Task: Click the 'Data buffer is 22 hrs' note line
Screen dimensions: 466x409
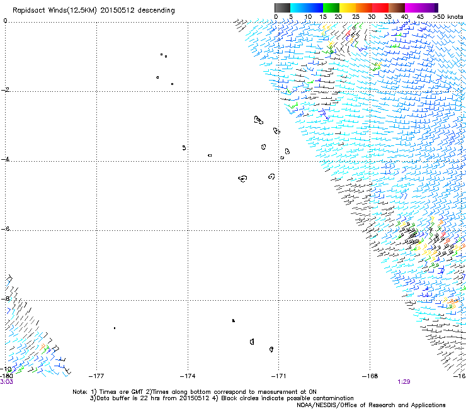Action: pos(222,398)
